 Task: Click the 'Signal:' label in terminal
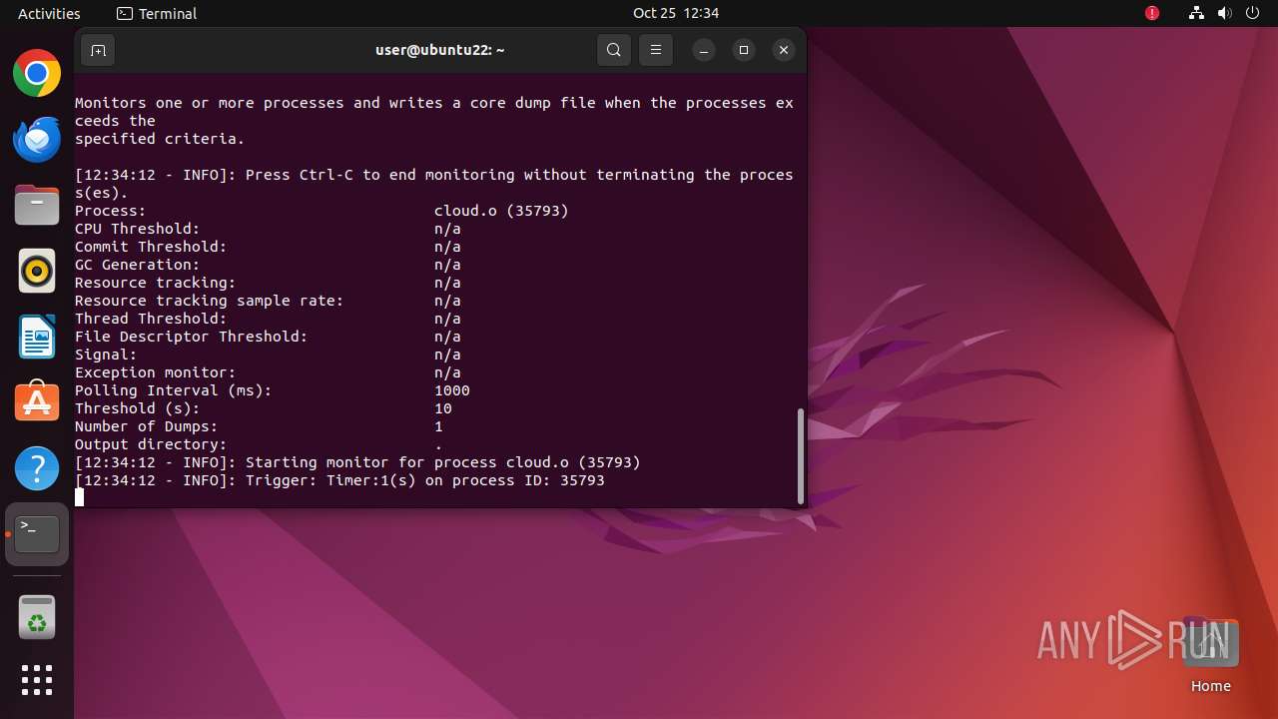pyautogui.click(x=106, y=355)
